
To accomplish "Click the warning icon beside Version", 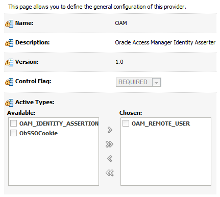I will (x=9, y=62).
